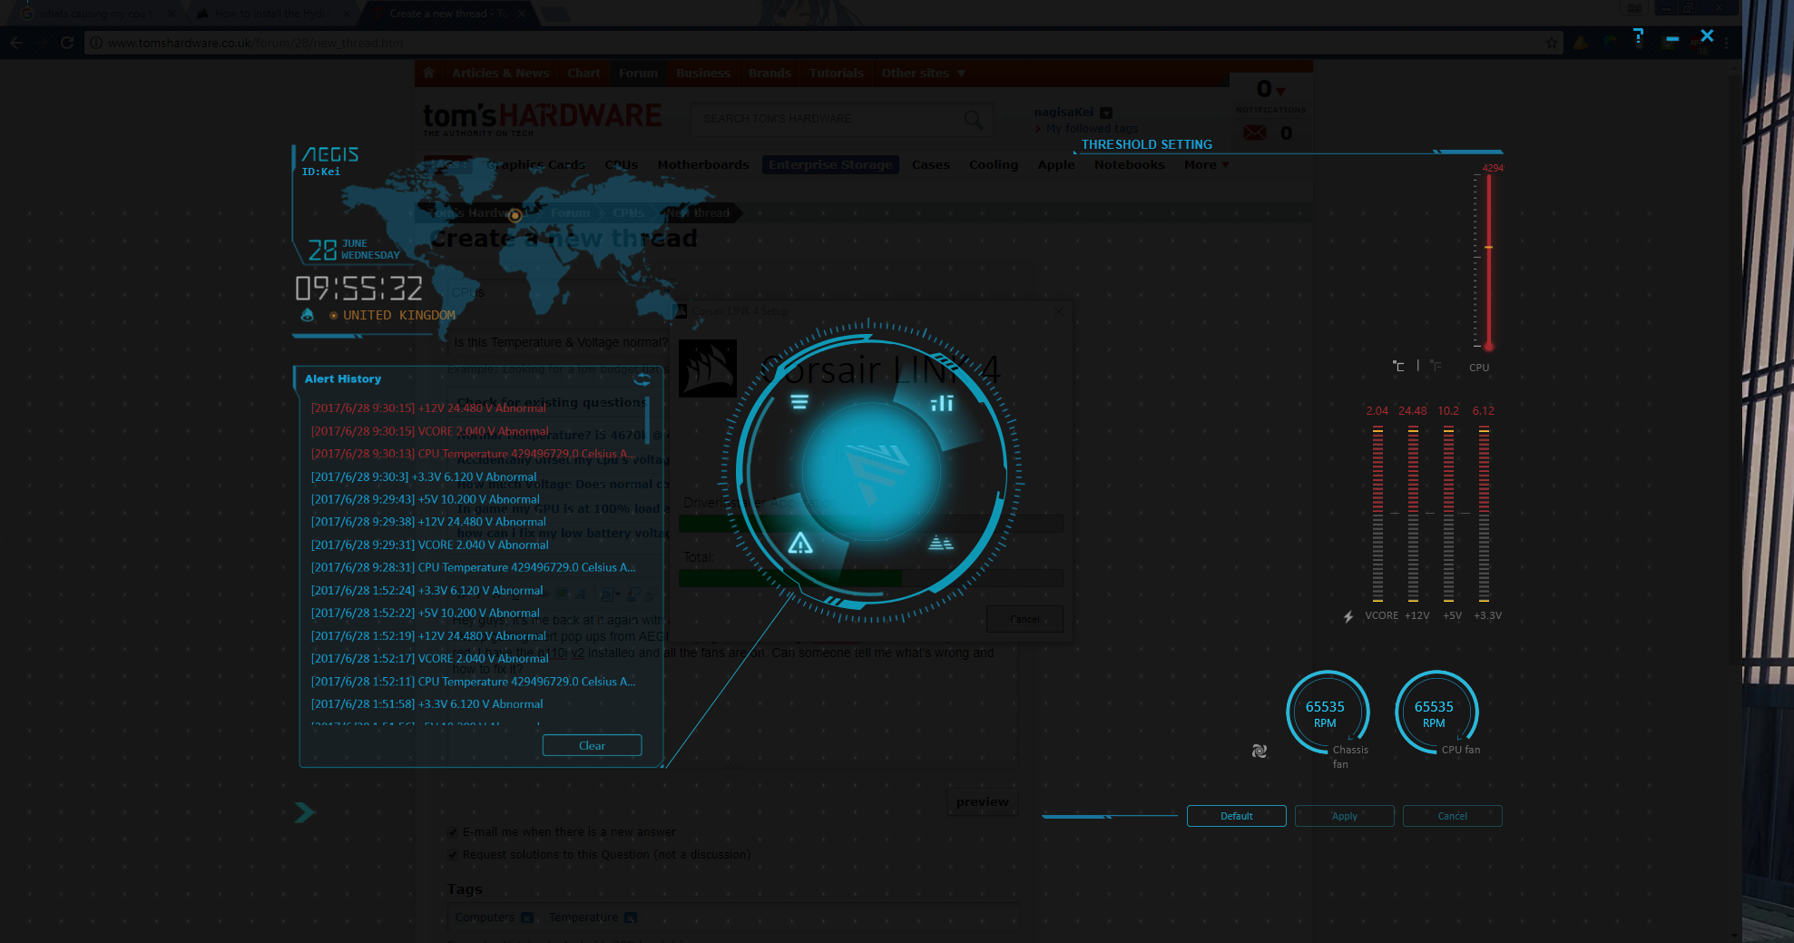This screenshot has width=1794, height=943.
Task: Open the Motherboards category
Action: click(x=703, y=164)
